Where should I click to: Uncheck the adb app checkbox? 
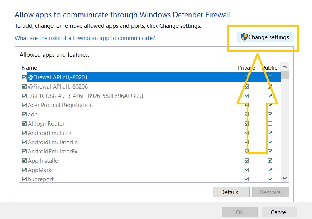tap(25, 115)
